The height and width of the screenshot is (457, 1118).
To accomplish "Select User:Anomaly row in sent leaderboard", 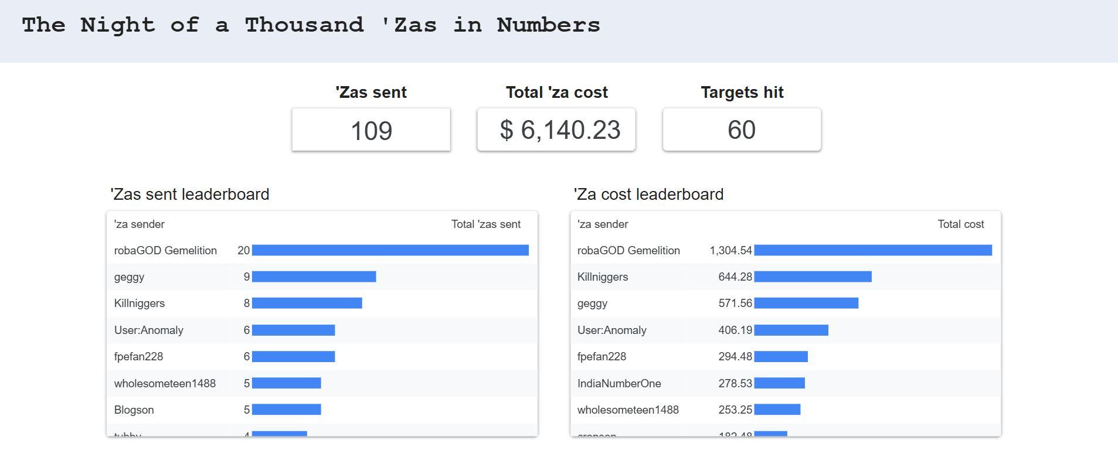I will 149,330.
